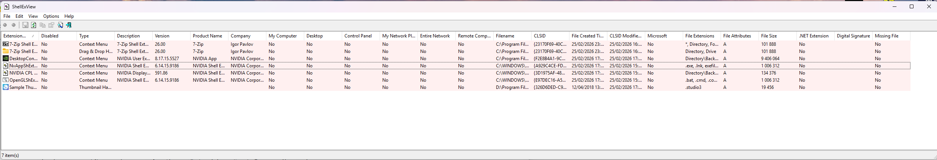Screen dimensions: 937x160
Task: Click the File Size column header
Action: coord(778,36)
